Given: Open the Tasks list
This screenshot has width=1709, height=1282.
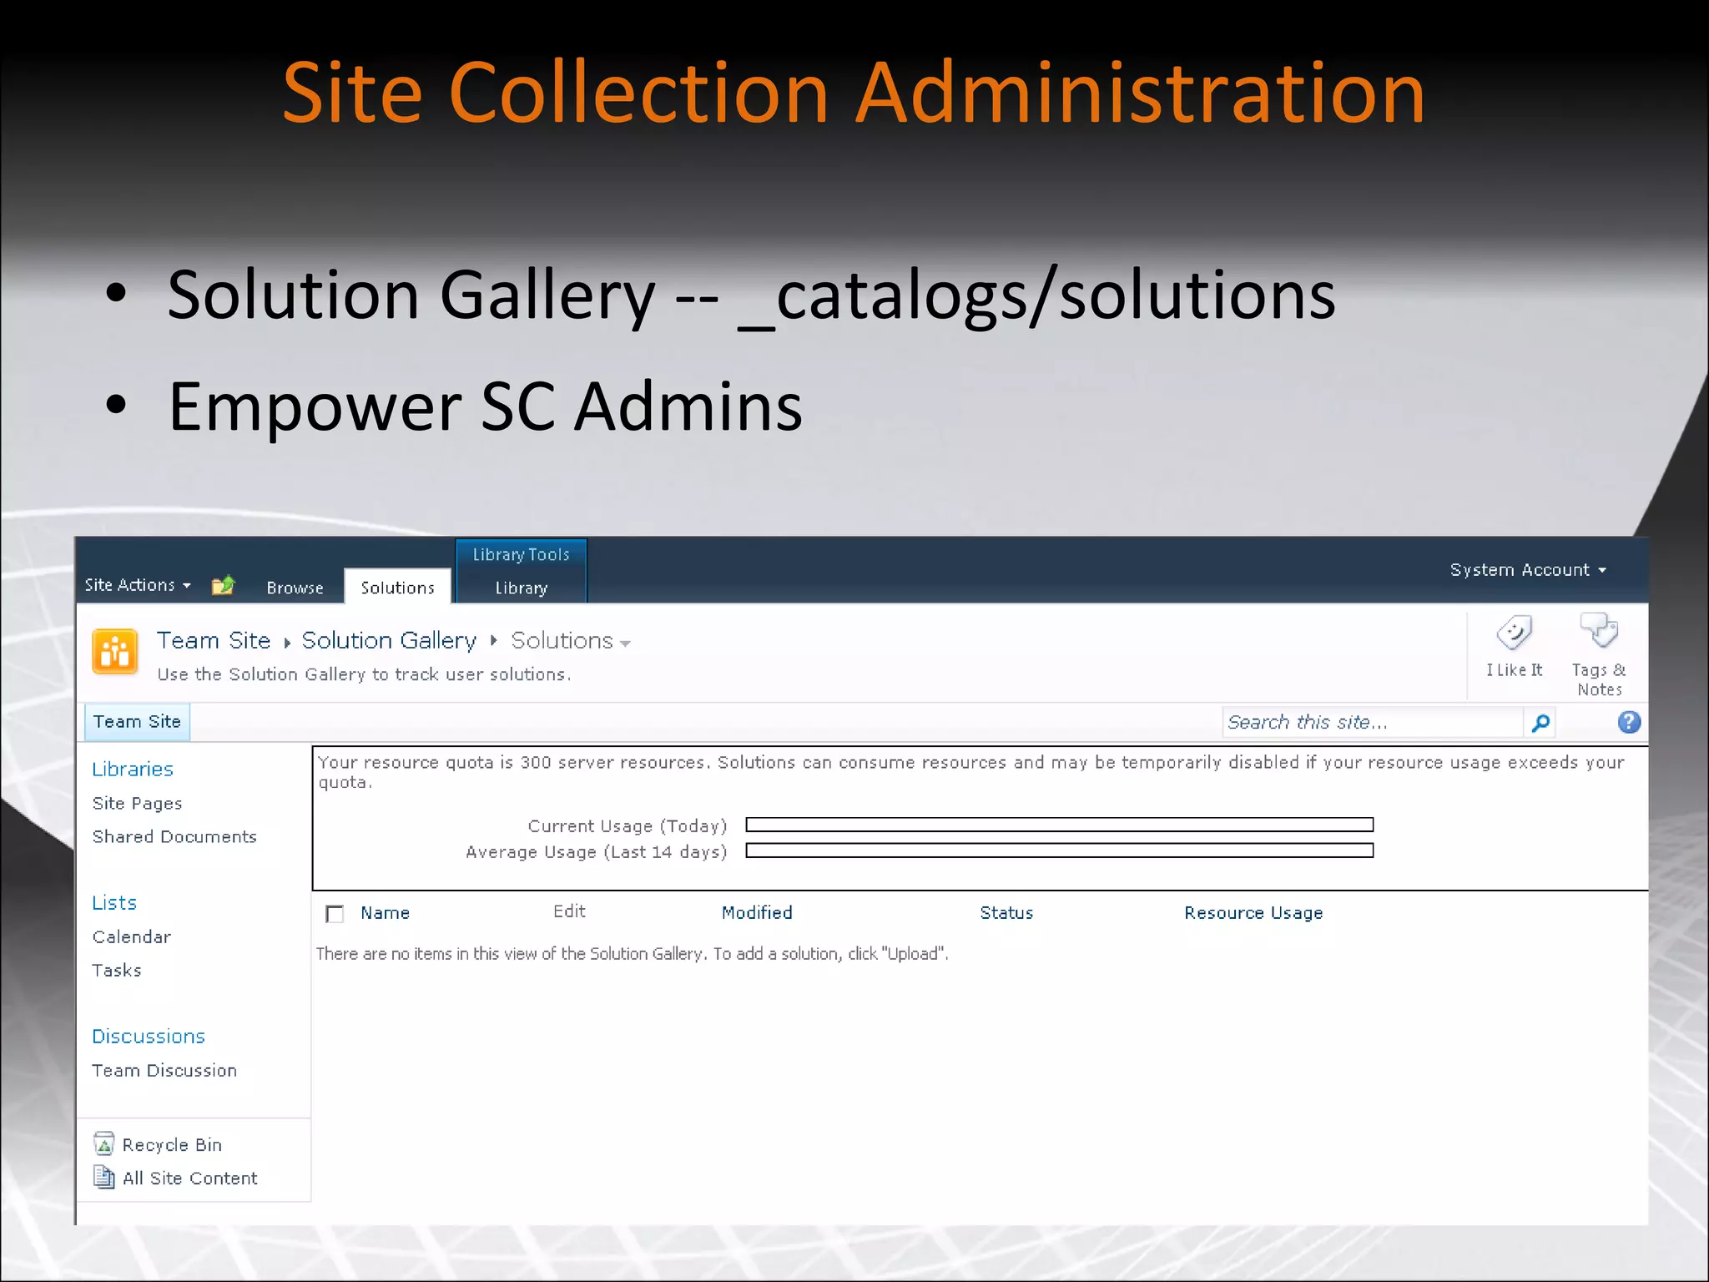Looking at the screenshot, I should [117, 970].
